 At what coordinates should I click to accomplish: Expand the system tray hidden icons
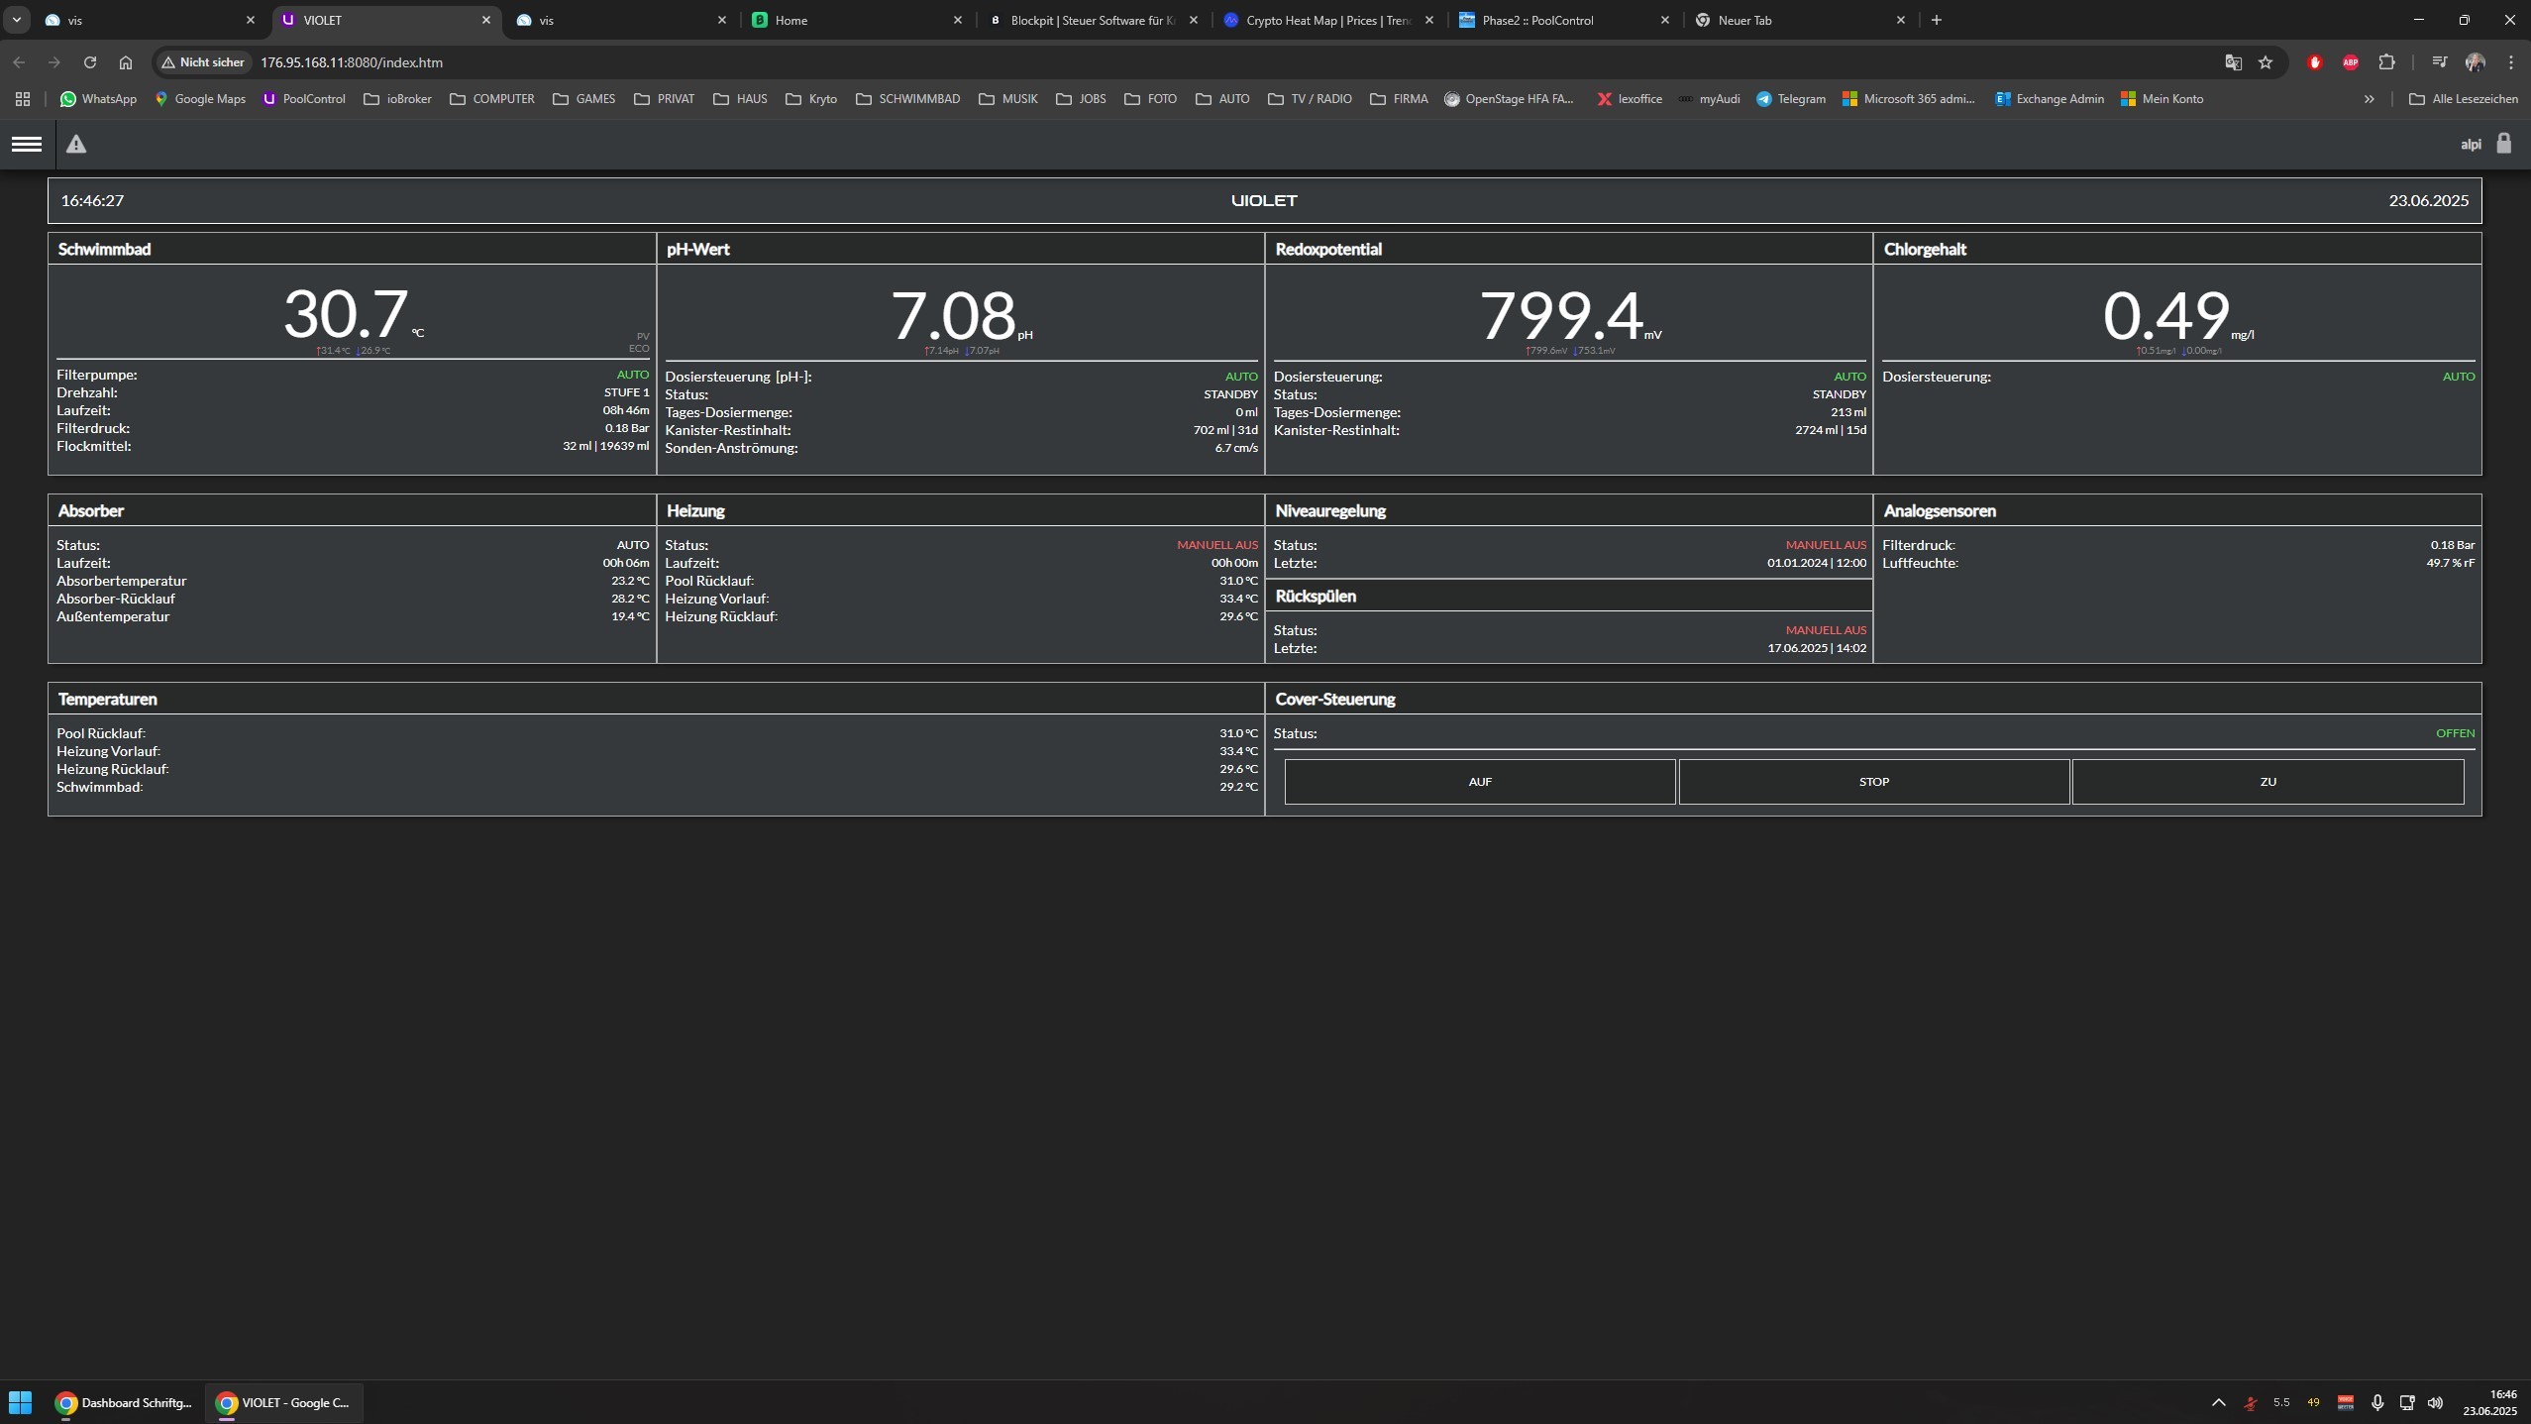pos(2218,1402)
